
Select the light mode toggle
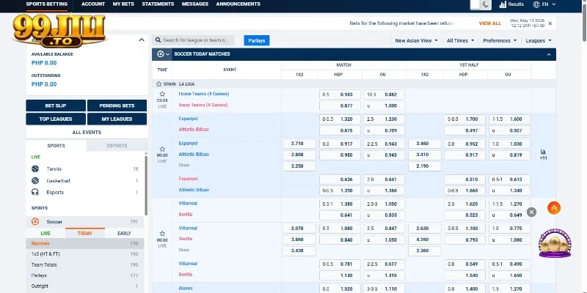pyautogui.click(x=475, y=4)
